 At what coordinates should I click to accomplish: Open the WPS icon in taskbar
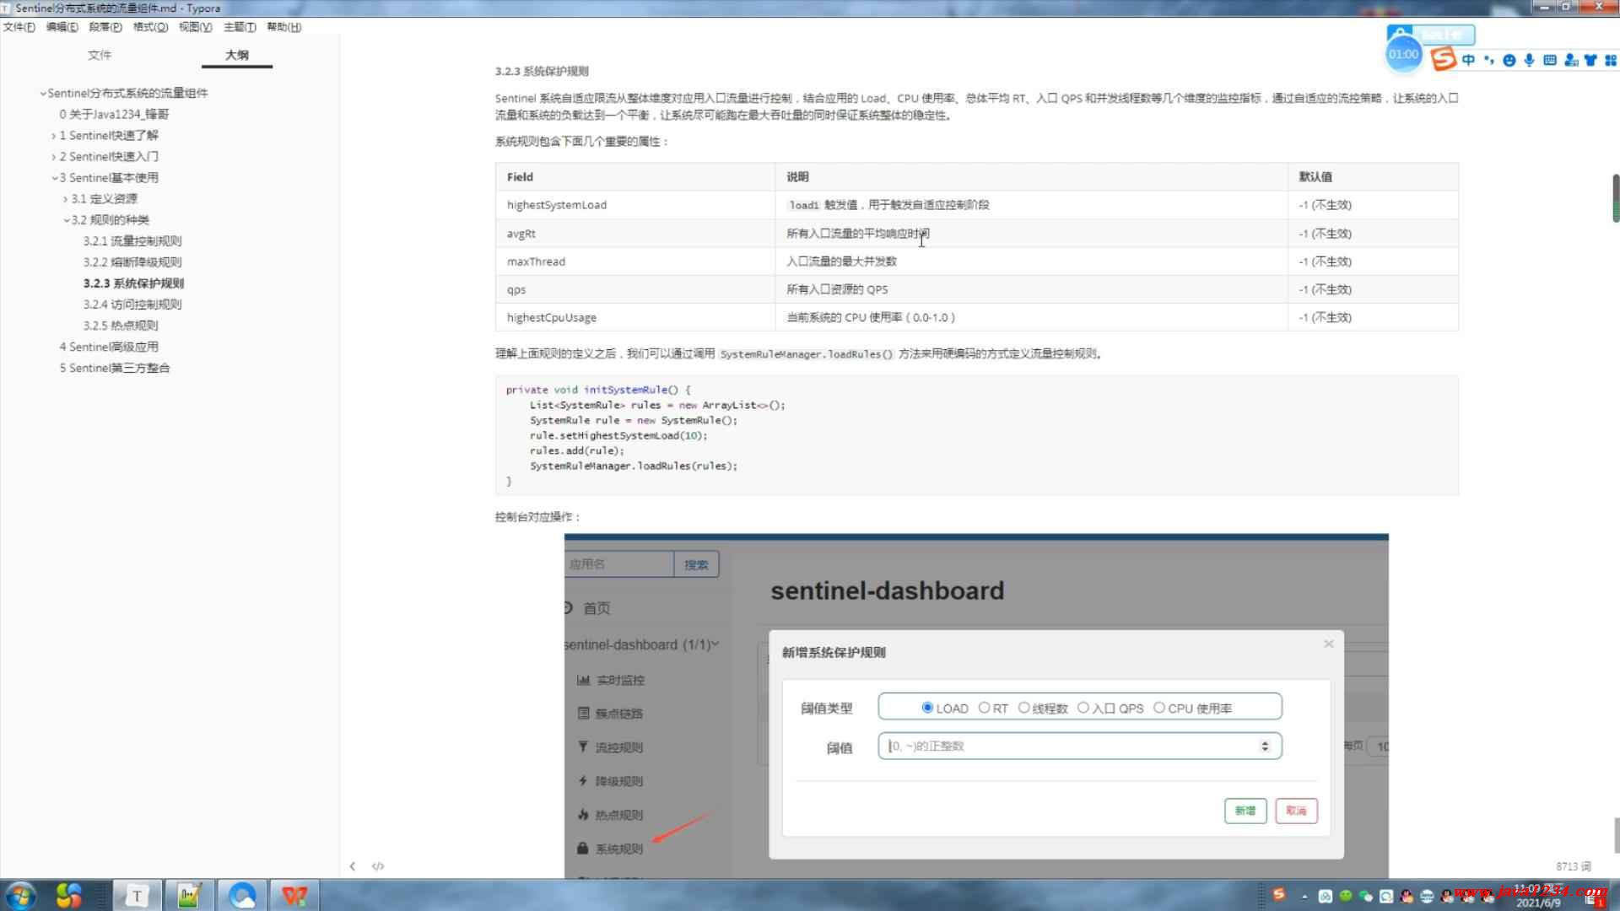[x=294, y=895]
